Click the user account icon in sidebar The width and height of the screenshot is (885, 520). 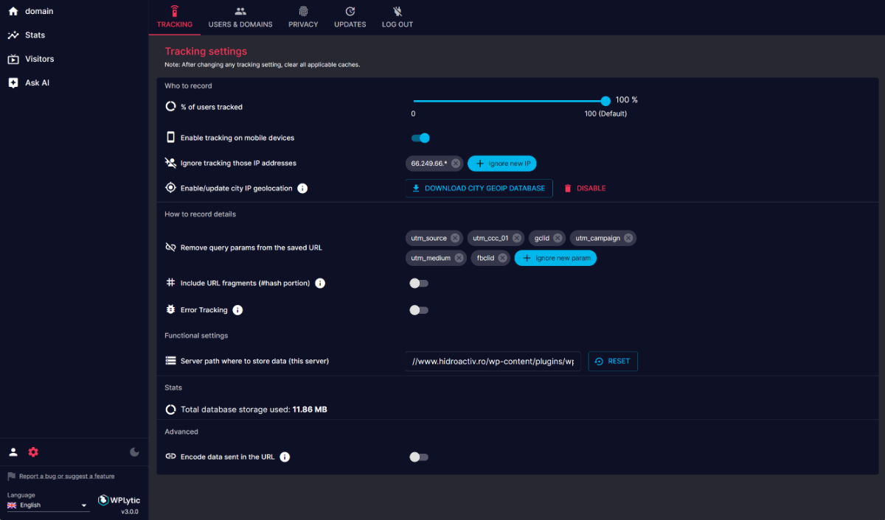pos(13,452)
